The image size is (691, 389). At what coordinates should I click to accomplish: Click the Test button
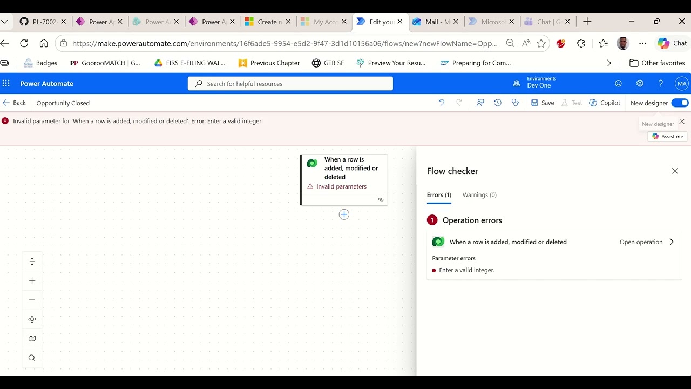(x=572, y=103)
